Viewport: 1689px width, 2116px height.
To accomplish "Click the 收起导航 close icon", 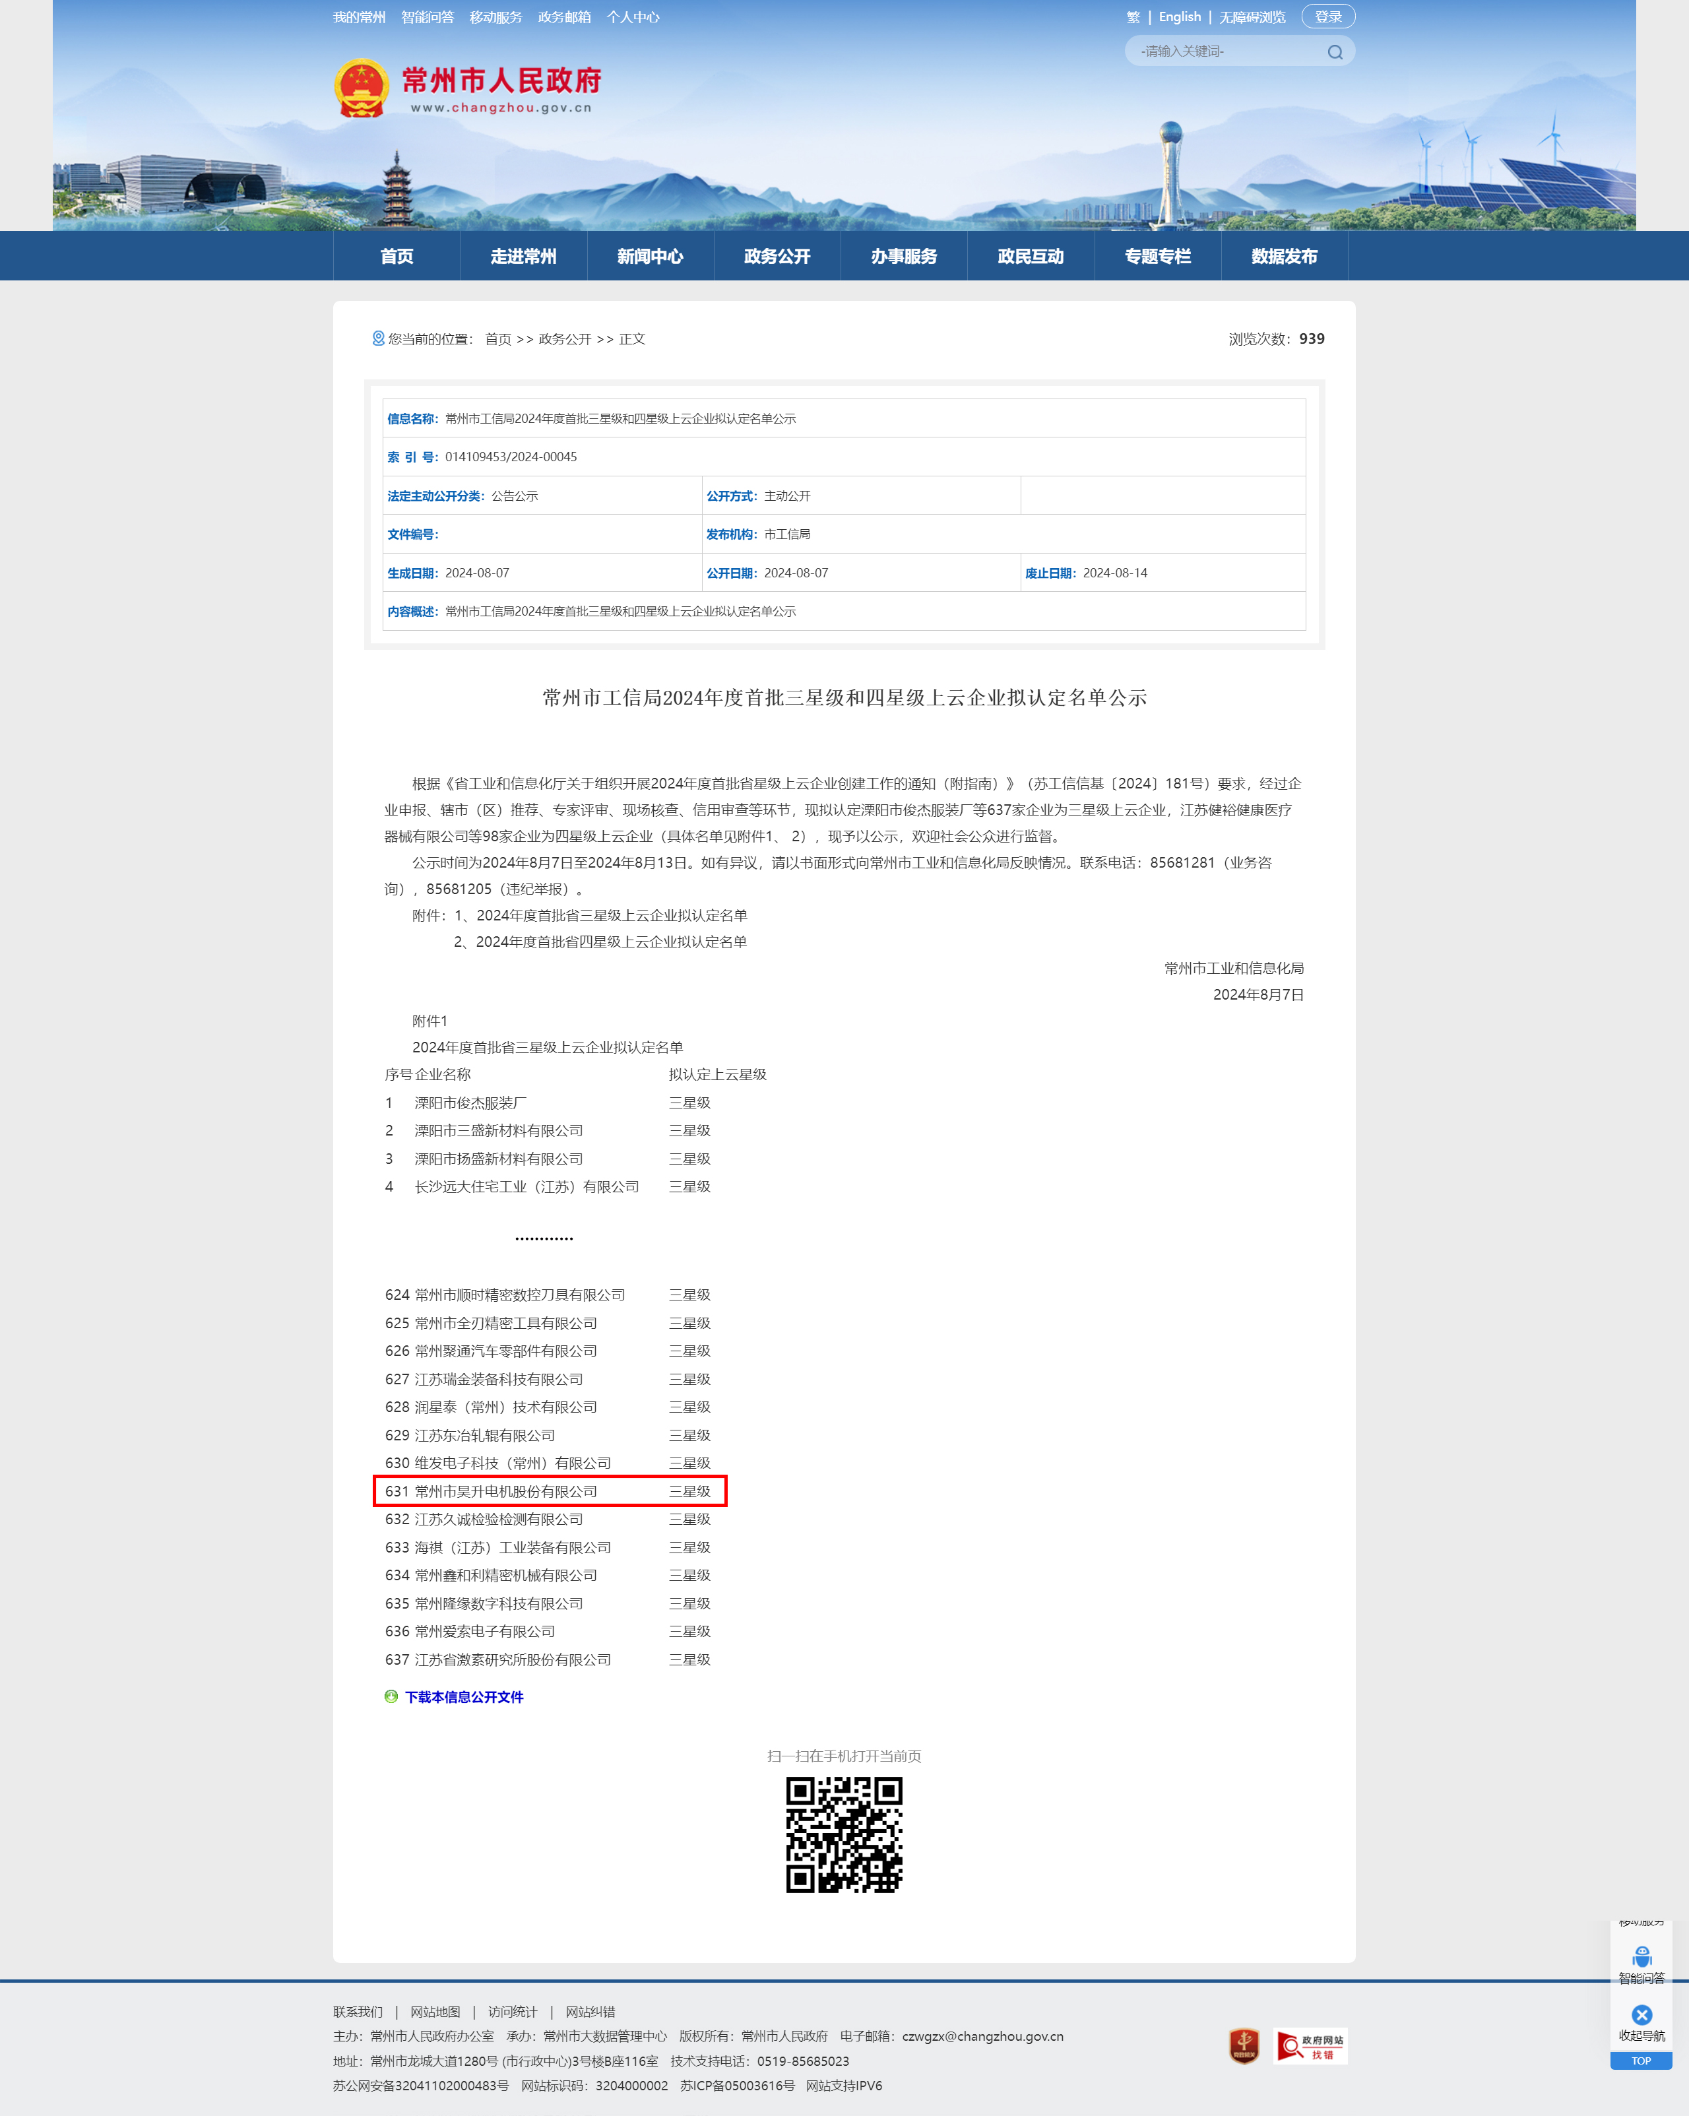I will coord(1641,2015).
